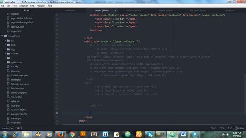246x138 pixels.
Task: Expand the option-tree folder chevron
Action: tap(5, 62)
